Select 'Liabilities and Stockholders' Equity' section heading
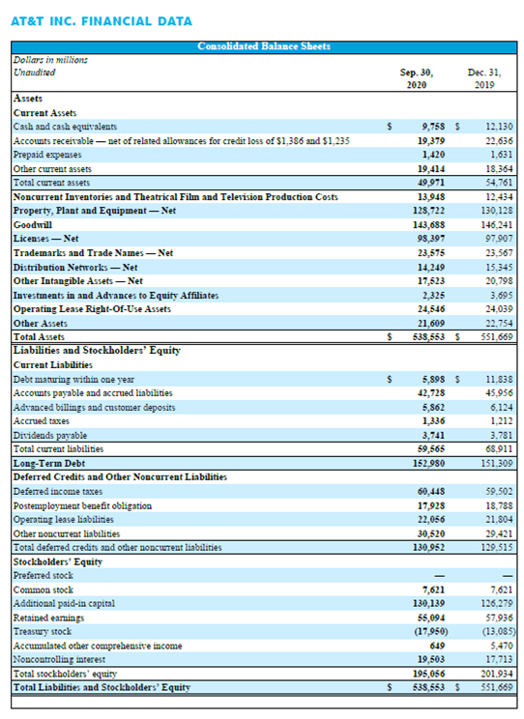Image resolution: width=524 pixels, height=719 pixels. click(97, 351)
